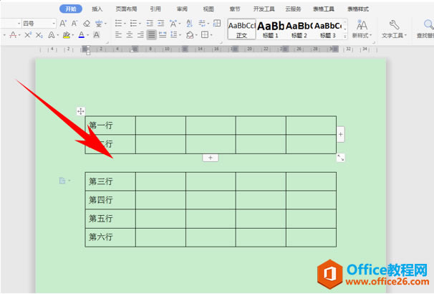Open the new style dropdown

pyautogui.click(x=362, y=35)
